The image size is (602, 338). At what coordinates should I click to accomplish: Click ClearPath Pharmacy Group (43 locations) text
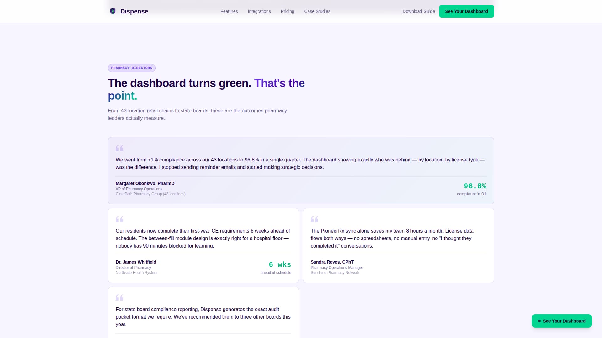(x=150, y=194)
